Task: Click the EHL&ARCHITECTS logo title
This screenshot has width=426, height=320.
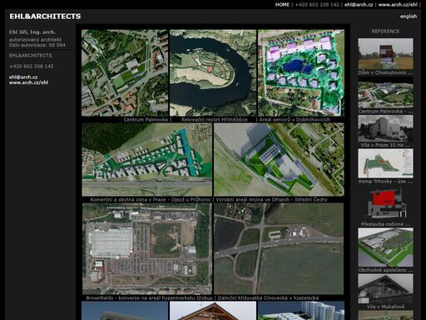Action: point(45,17)
